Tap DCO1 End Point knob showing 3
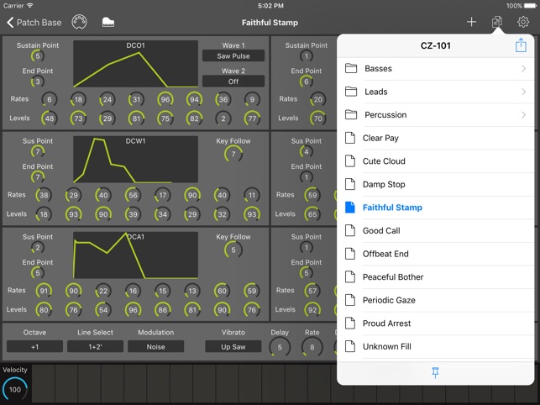Image resolution: width=540 pixels, height=405 pixels. point(38,82)
